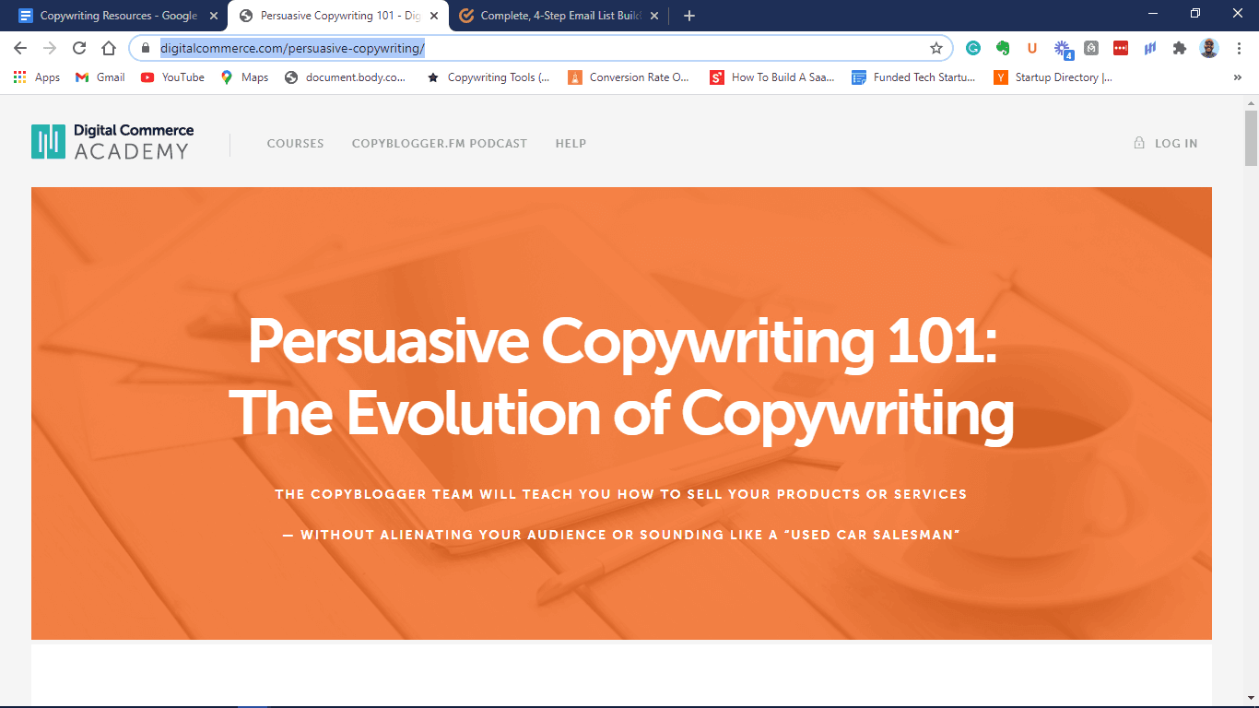Open the Chrome profile avatar
Screen dimensions: 1259x708
(1209, 48)
